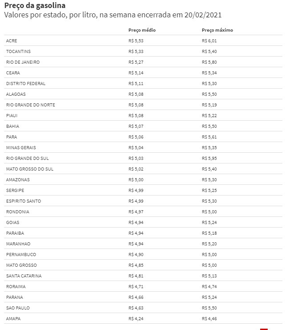
Task: Click PARA maximum price R$ 5,61
Action: pyautogui.click(x=209, y=137)
